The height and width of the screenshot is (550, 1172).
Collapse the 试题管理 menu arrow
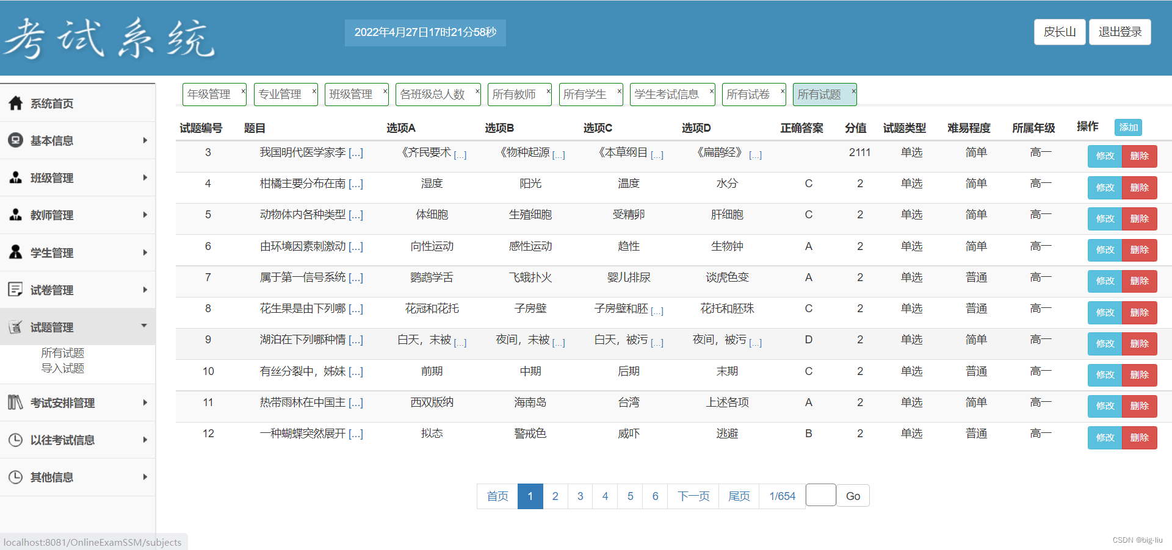[x=144, y=326]
